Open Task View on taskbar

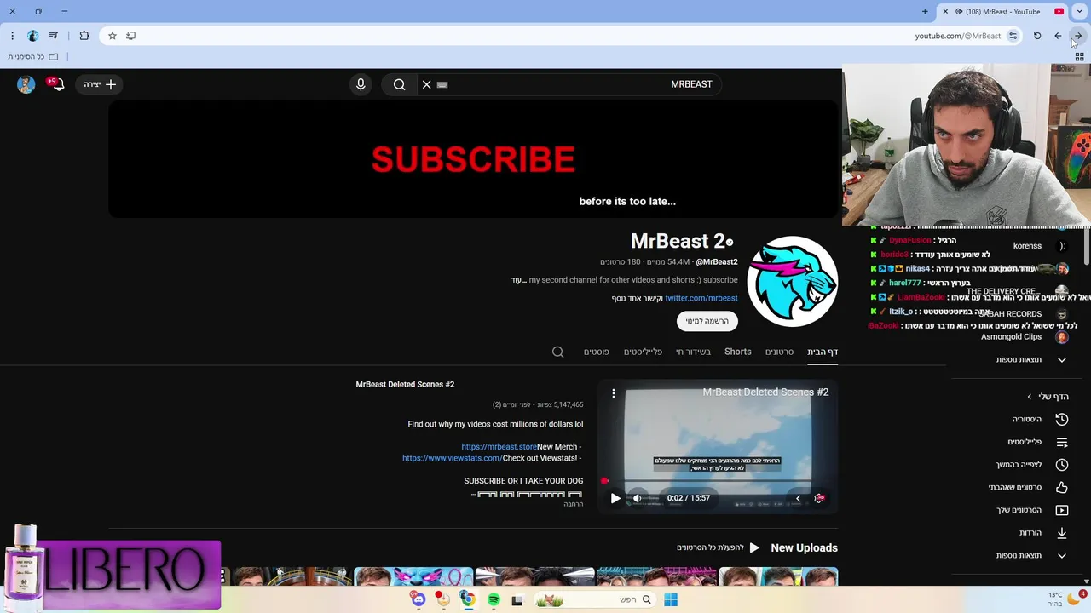pos(517,600)
